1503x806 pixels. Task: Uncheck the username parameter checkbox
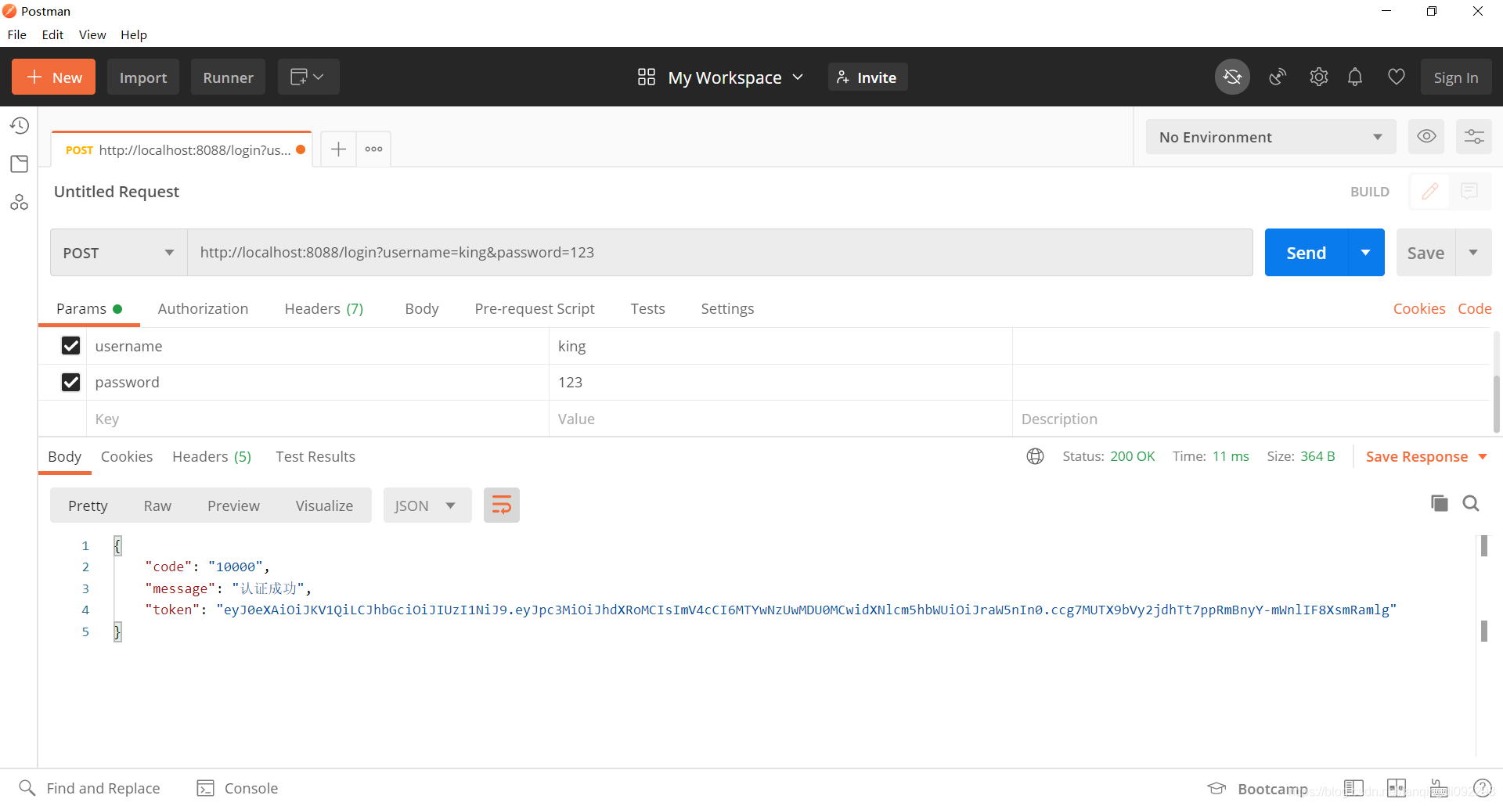(x=70, y=346)
